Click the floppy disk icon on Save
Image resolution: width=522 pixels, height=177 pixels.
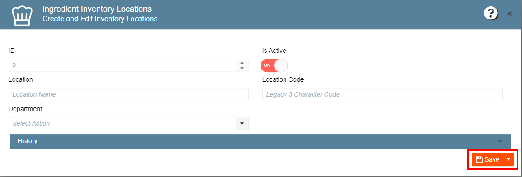point(479,160)
